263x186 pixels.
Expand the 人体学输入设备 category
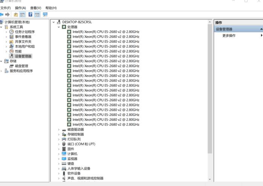pos(59,168)
